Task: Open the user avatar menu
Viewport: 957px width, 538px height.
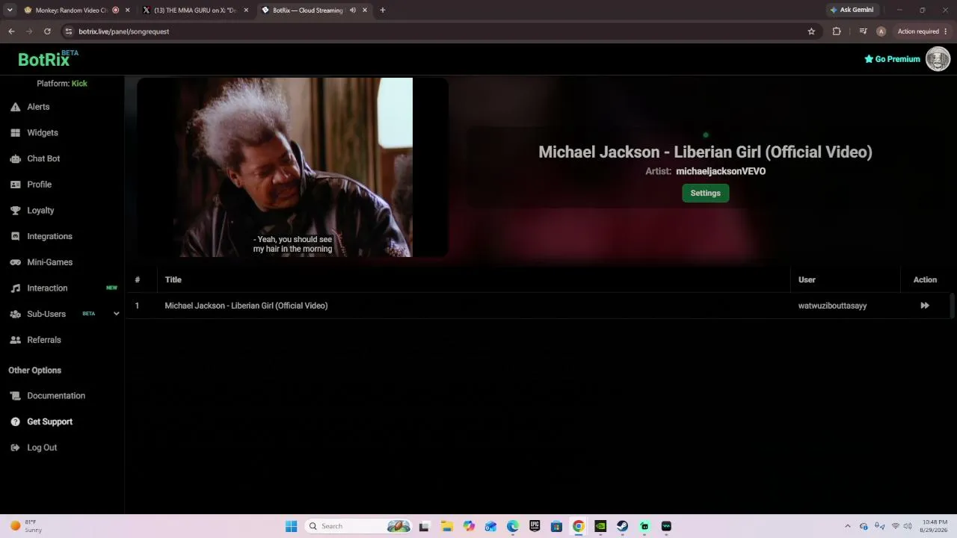Action: (x=938, y=59)
